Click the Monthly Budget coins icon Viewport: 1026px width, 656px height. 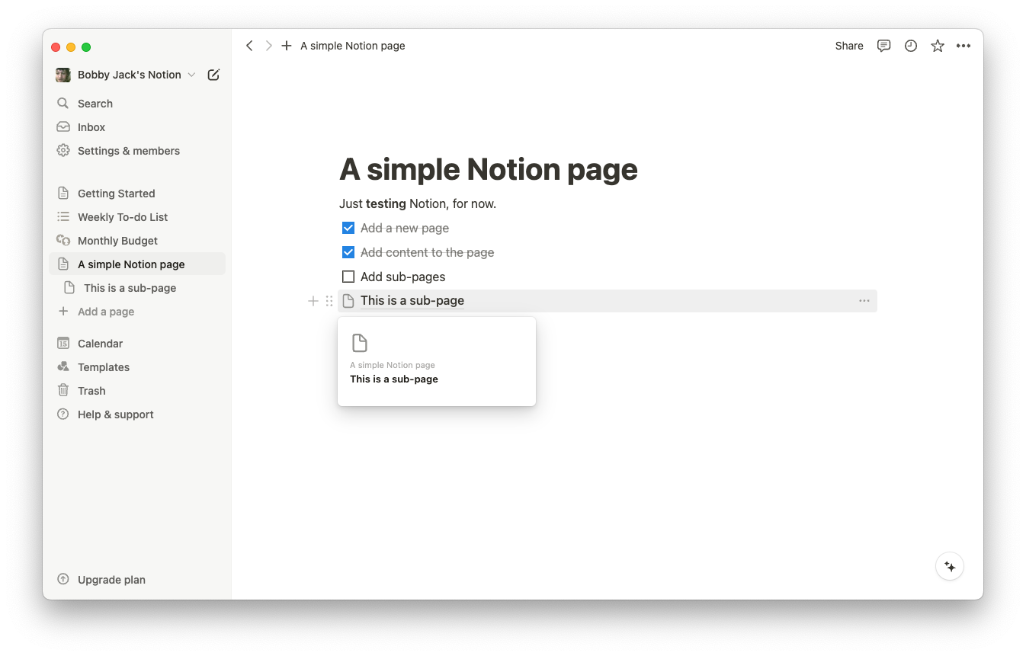coord(63,240)
